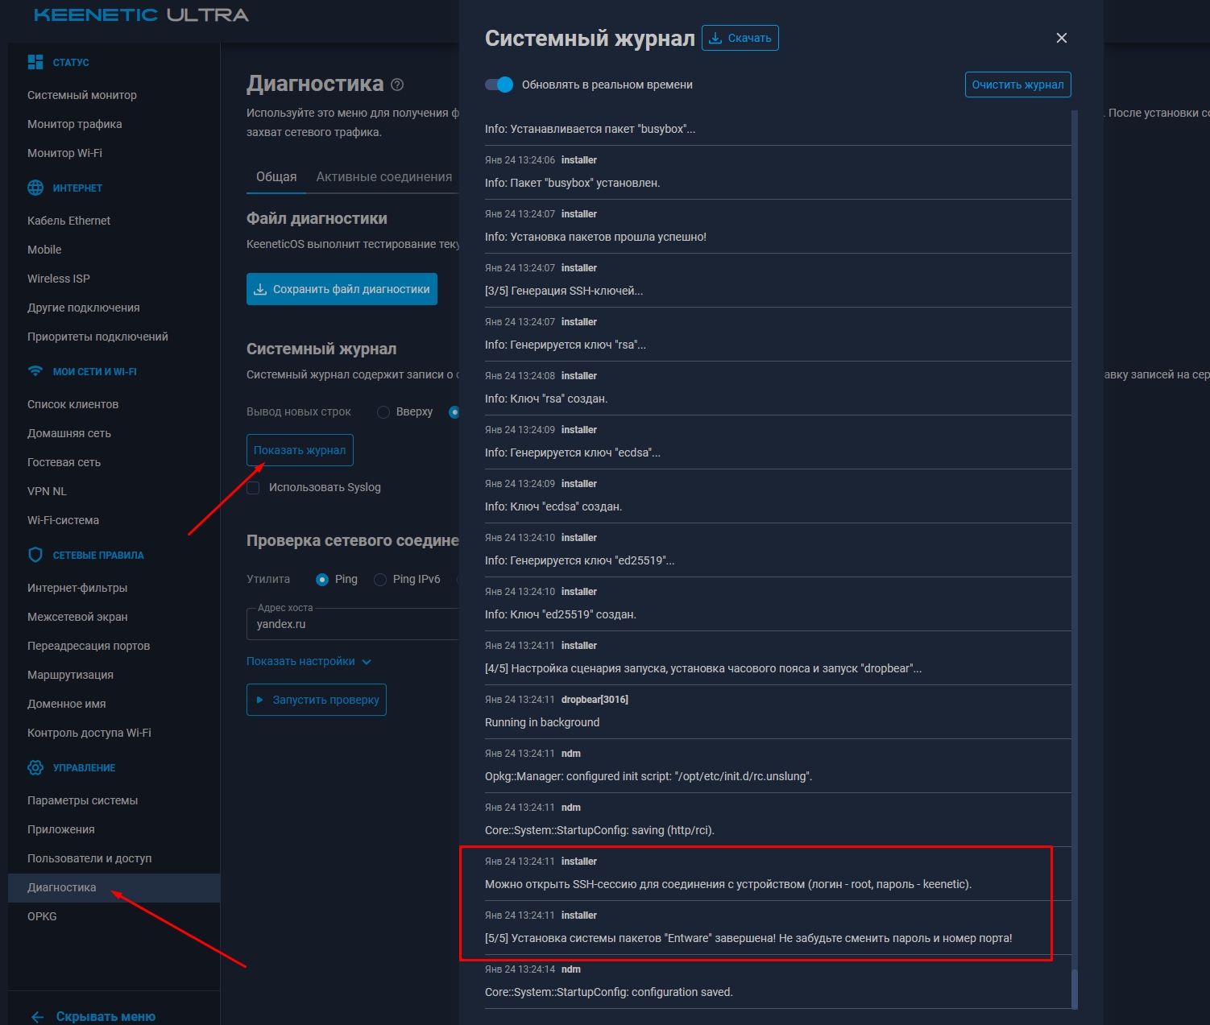
Task: Click the download icon on Скачать button
Action: click(x=714, y=37)
